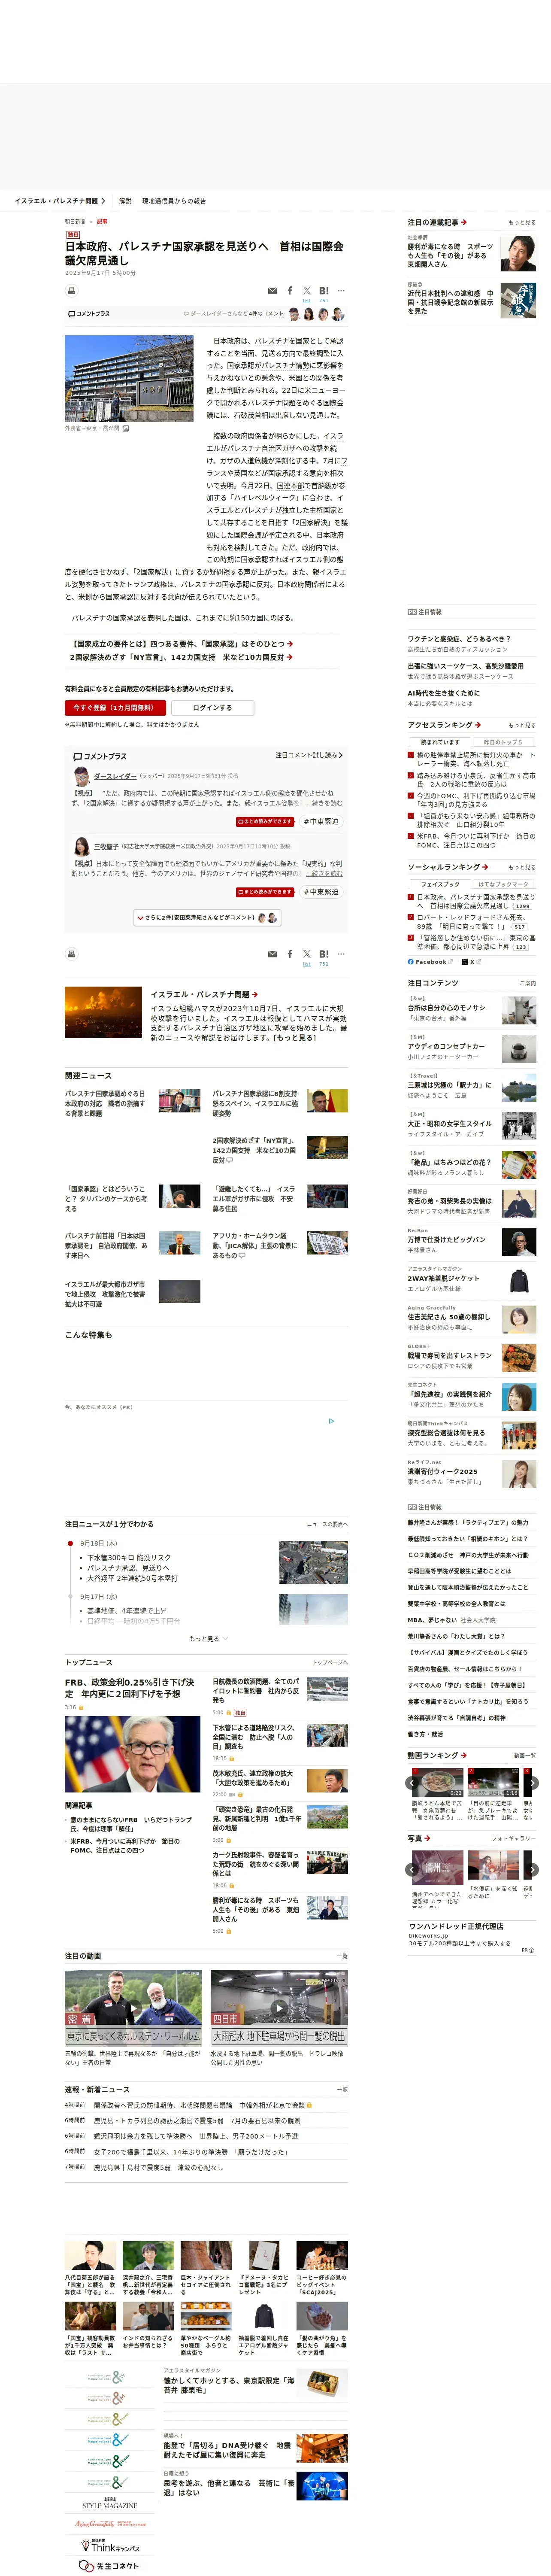Open 解説 in the top navigation

[125, 201]
